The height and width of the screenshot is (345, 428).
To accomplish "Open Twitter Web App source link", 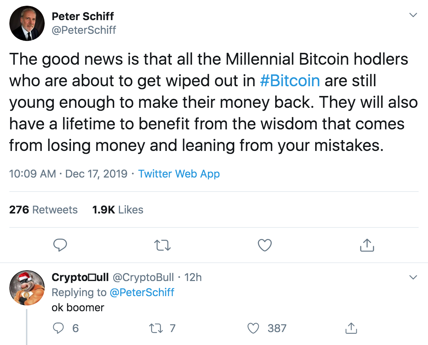I will (x=179, y=174).
